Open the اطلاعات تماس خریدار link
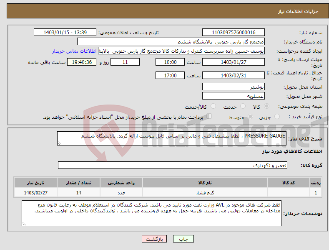This screenshot has width=329, height=250. pyautogui.click(x=74, y=51)
